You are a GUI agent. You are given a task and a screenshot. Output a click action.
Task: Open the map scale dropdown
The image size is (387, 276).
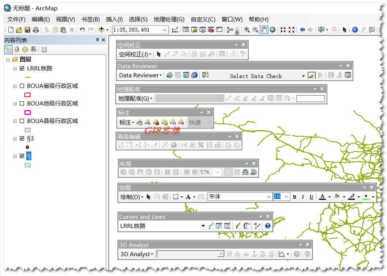click(x=164, y=30)
